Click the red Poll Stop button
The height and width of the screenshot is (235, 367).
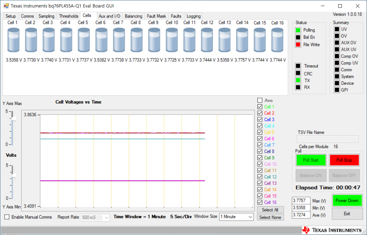[344, 160]
